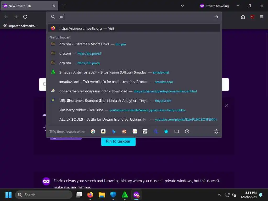
Task: Open Battle for Dream Island playlist suggestion
Action: [134, 119]
